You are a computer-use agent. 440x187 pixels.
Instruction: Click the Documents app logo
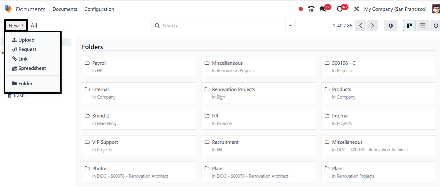point(8,9)
